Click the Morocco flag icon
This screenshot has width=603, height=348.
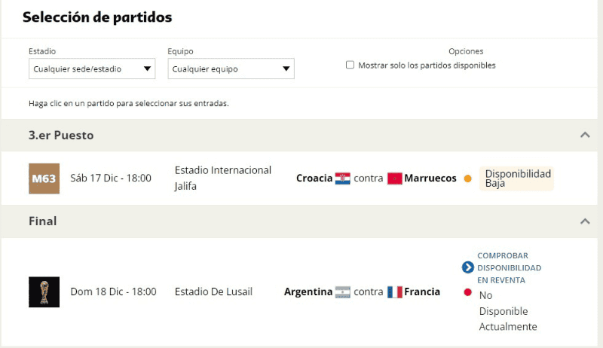coord(395,179)
